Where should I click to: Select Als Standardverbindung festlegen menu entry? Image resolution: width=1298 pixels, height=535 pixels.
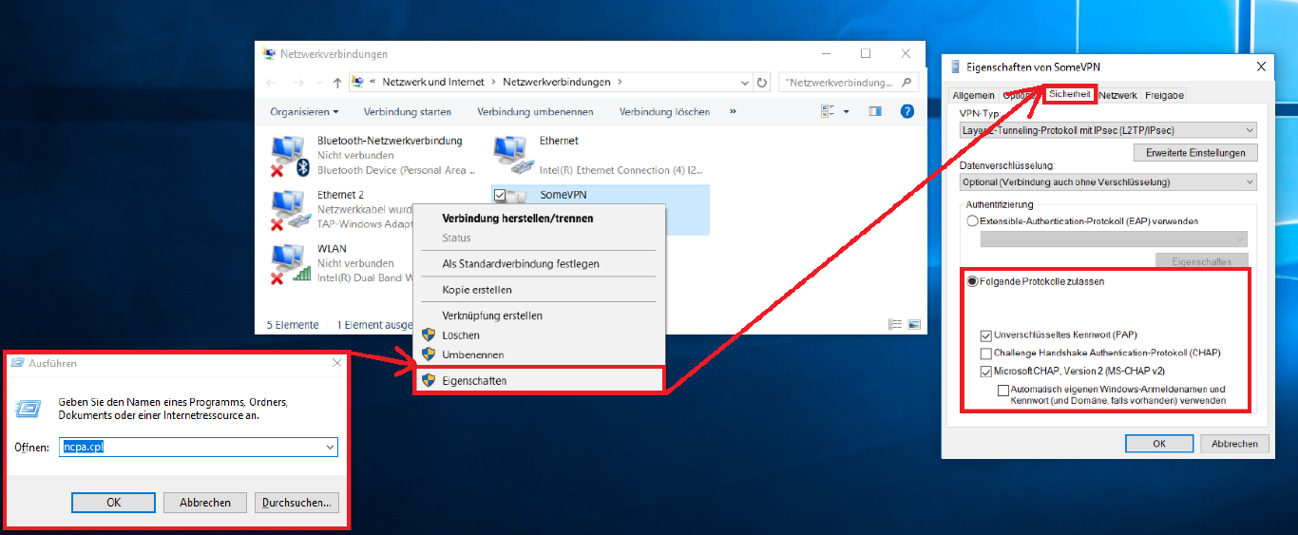520,263
